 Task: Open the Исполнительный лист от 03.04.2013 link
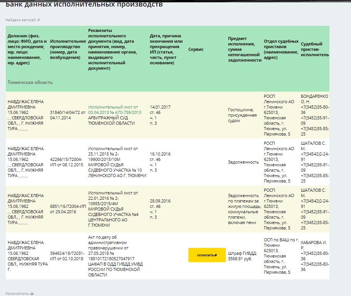pos(114,110)
